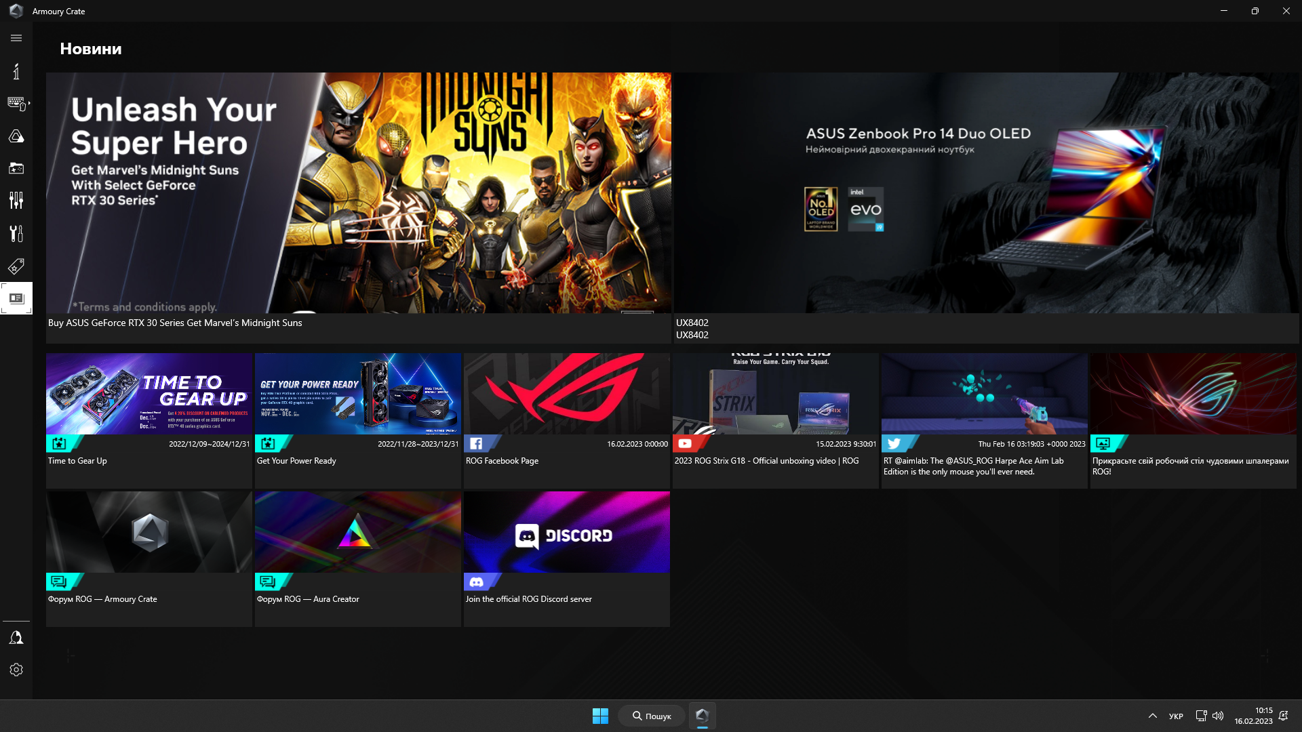Viewport: 1302px width, 732px height.
Task: Open Featured deals tag sidebar icon
Action: pyautogui.click(x=16, y=266)
